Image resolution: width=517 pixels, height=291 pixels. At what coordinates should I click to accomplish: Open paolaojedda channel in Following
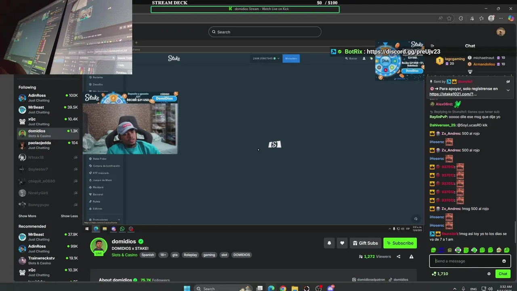click(x=48, y=145)
